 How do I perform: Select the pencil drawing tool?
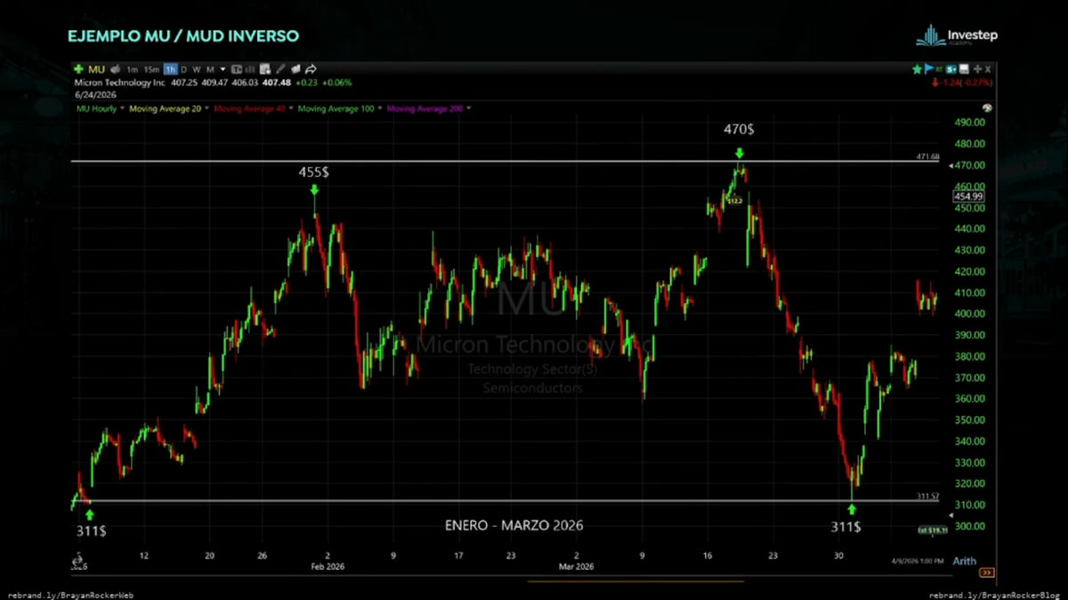click(280, 69)
